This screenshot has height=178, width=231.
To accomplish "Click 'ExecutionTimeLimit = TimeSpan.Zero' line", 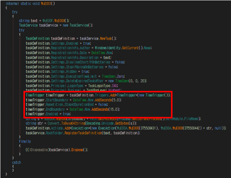I will [x=75, y=77].
